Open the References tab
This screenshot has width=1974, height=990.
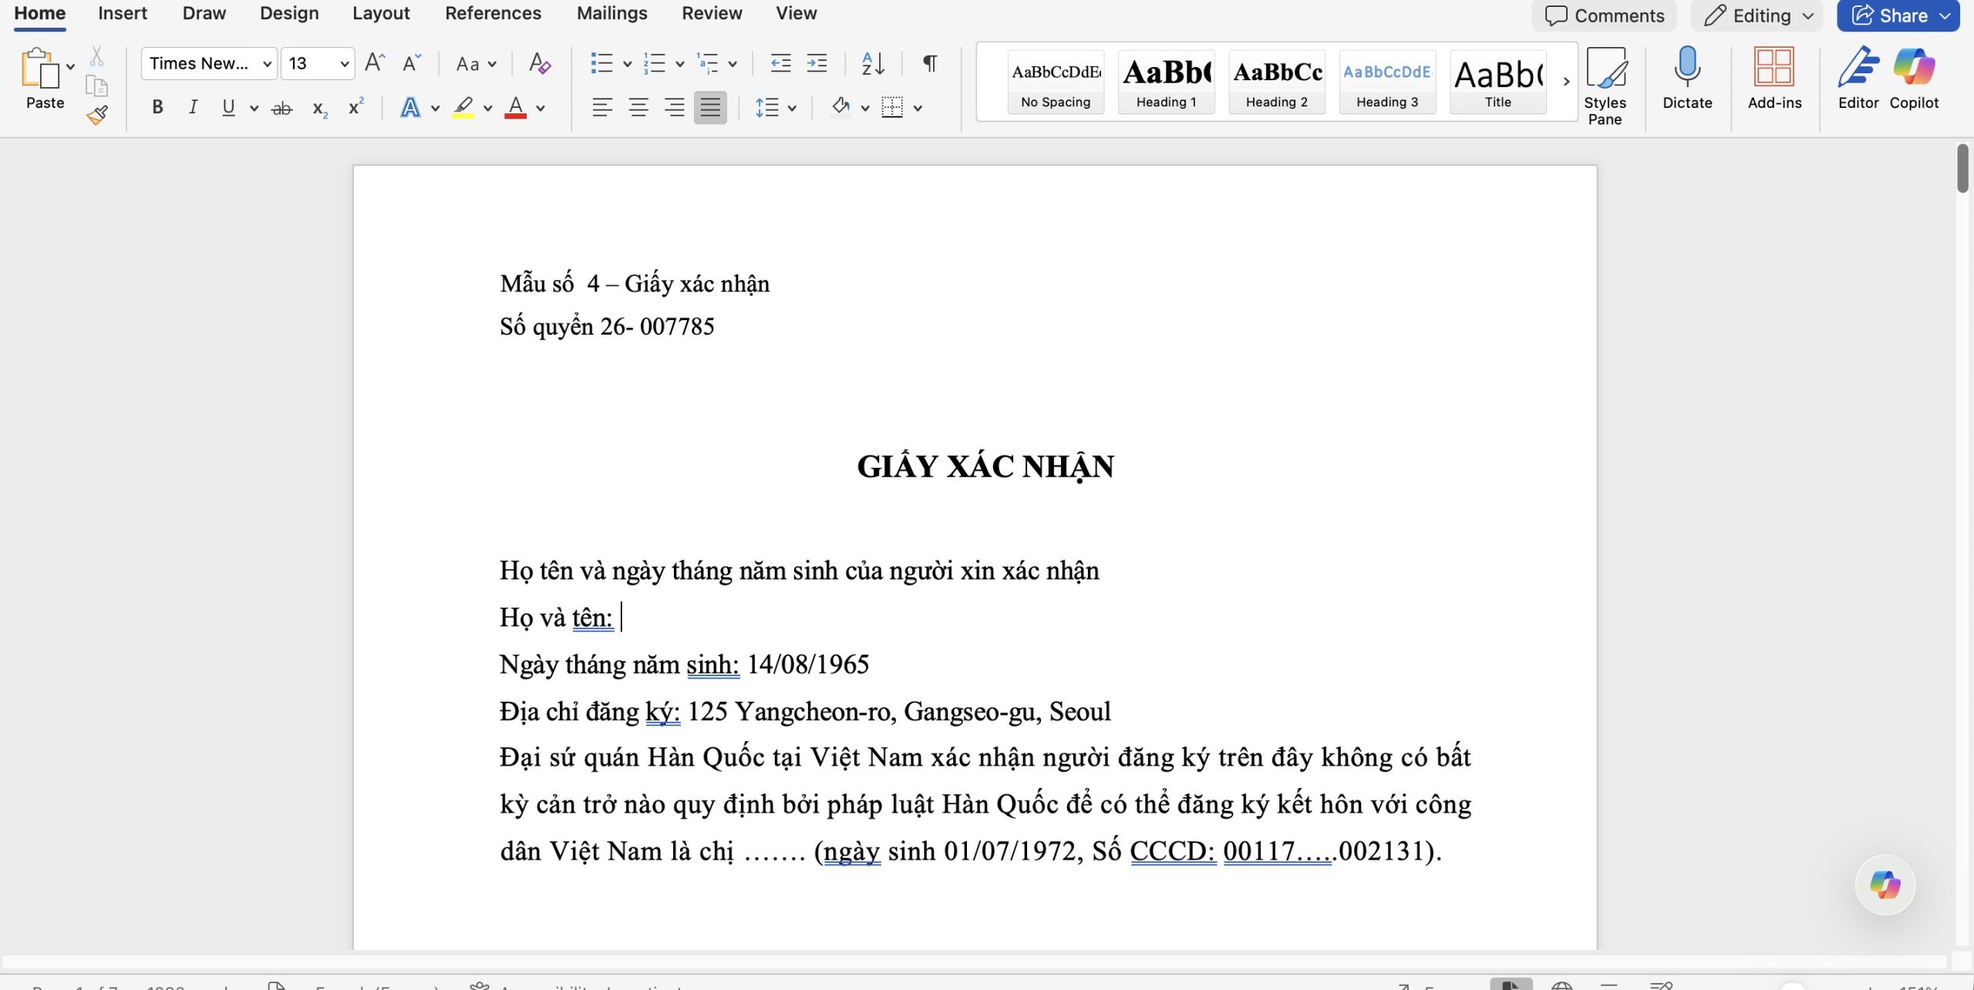pyautogui.click(x=493, y=14)
